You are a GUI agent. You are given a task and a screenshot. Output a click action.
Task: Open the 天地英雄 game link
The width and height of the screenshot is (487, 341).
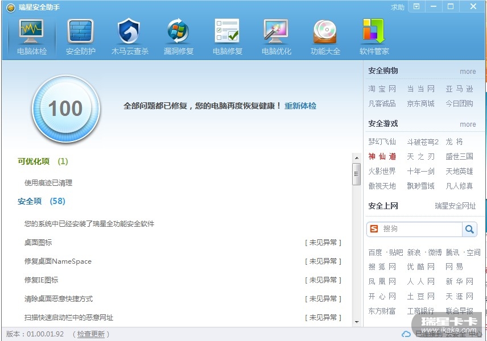coord(459,171)
